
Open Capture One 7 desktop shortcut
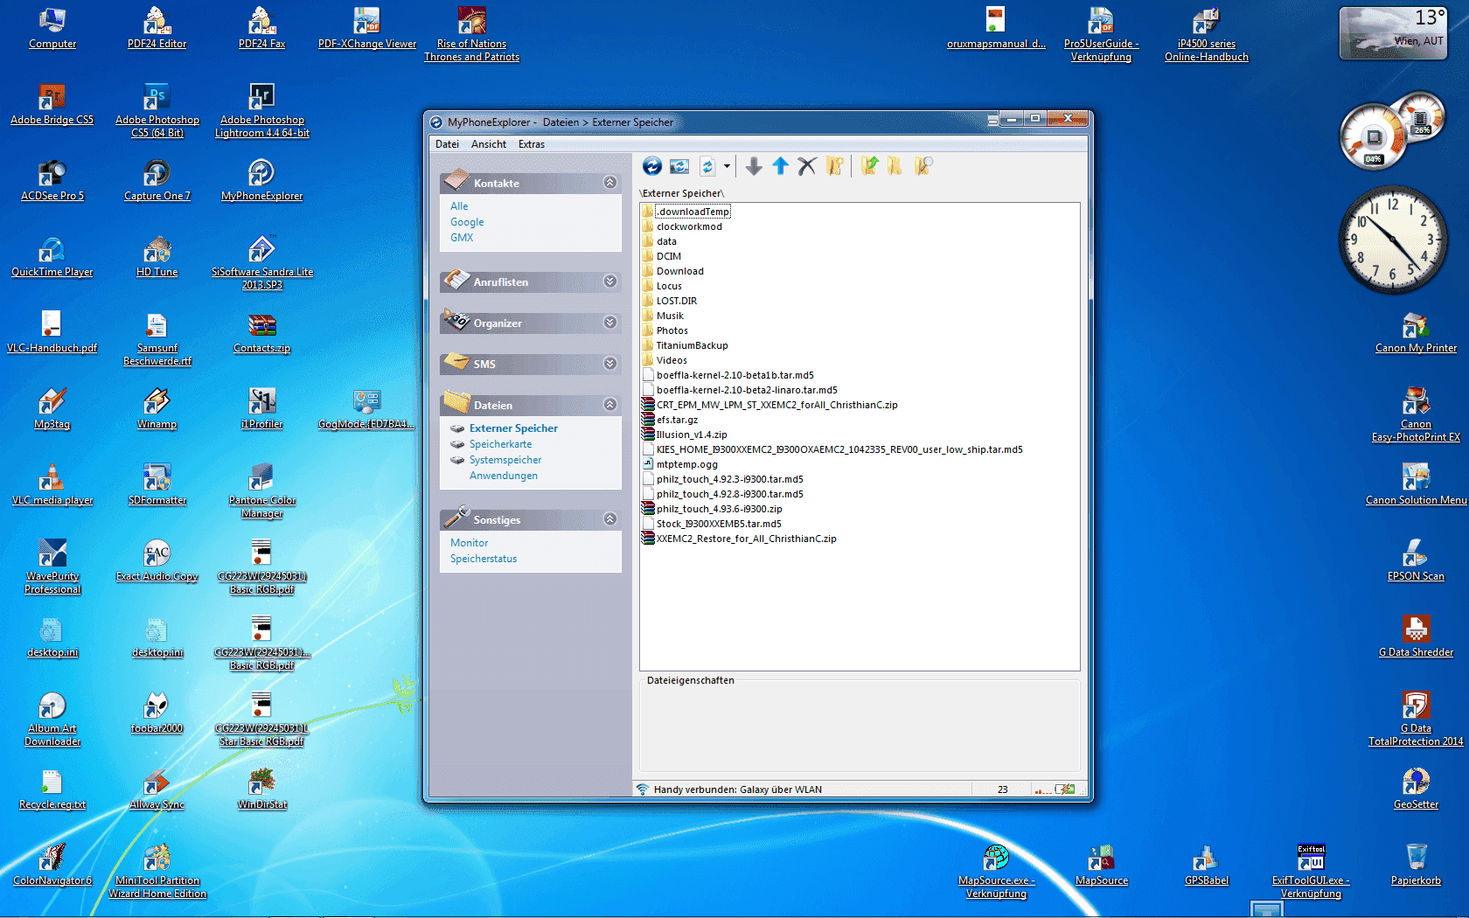[x=157, y=180]
